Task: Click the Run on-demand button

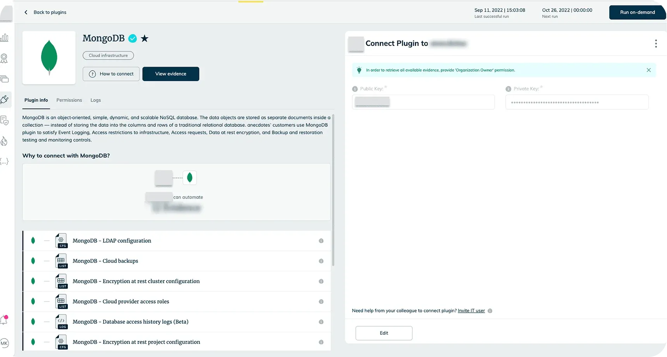Action: click(x=637, y=12)
